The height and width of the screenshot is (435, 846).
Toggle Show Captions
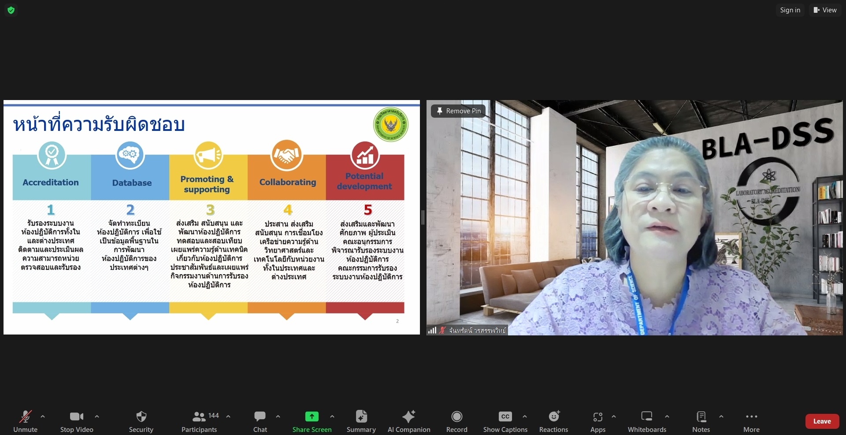(x=505, y=421)
